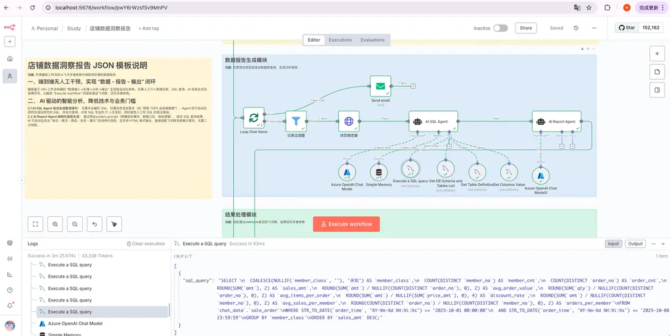Switch to the Evaluations tab
The height and width of the screenshot is (336, 670).
372,40
